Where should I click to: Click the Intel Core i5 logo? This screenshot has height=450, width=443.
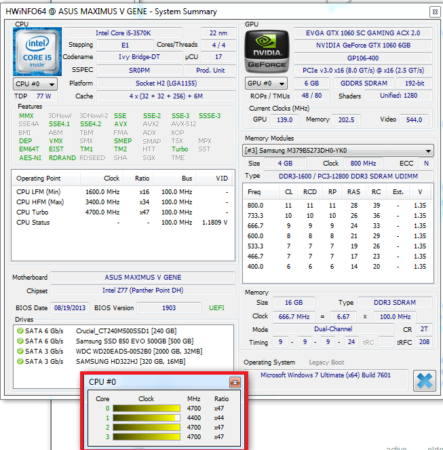(x=37, y=52)
